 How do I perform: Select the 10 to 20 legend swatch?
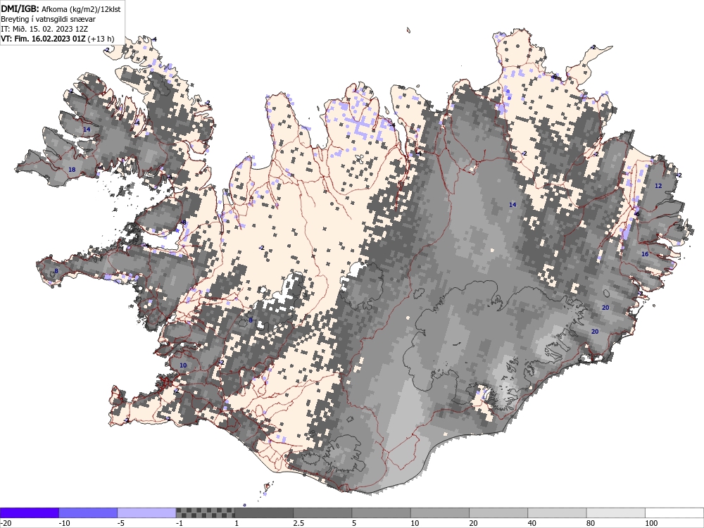pyautogui.click(x=440, y=513)
